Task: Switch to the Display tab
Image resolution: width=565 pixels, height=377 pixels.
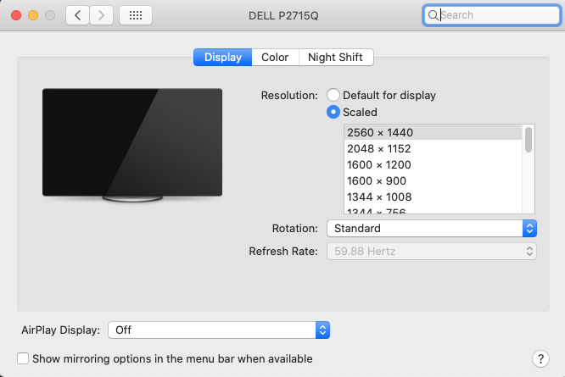Action: coord(222,58)
